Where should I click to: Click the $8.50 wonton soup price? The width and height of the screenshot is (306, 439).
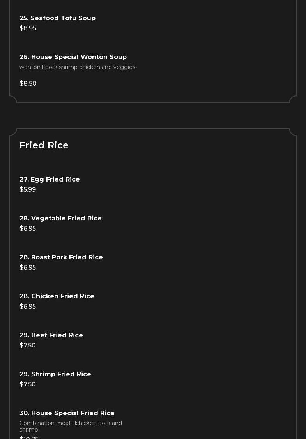28,84
